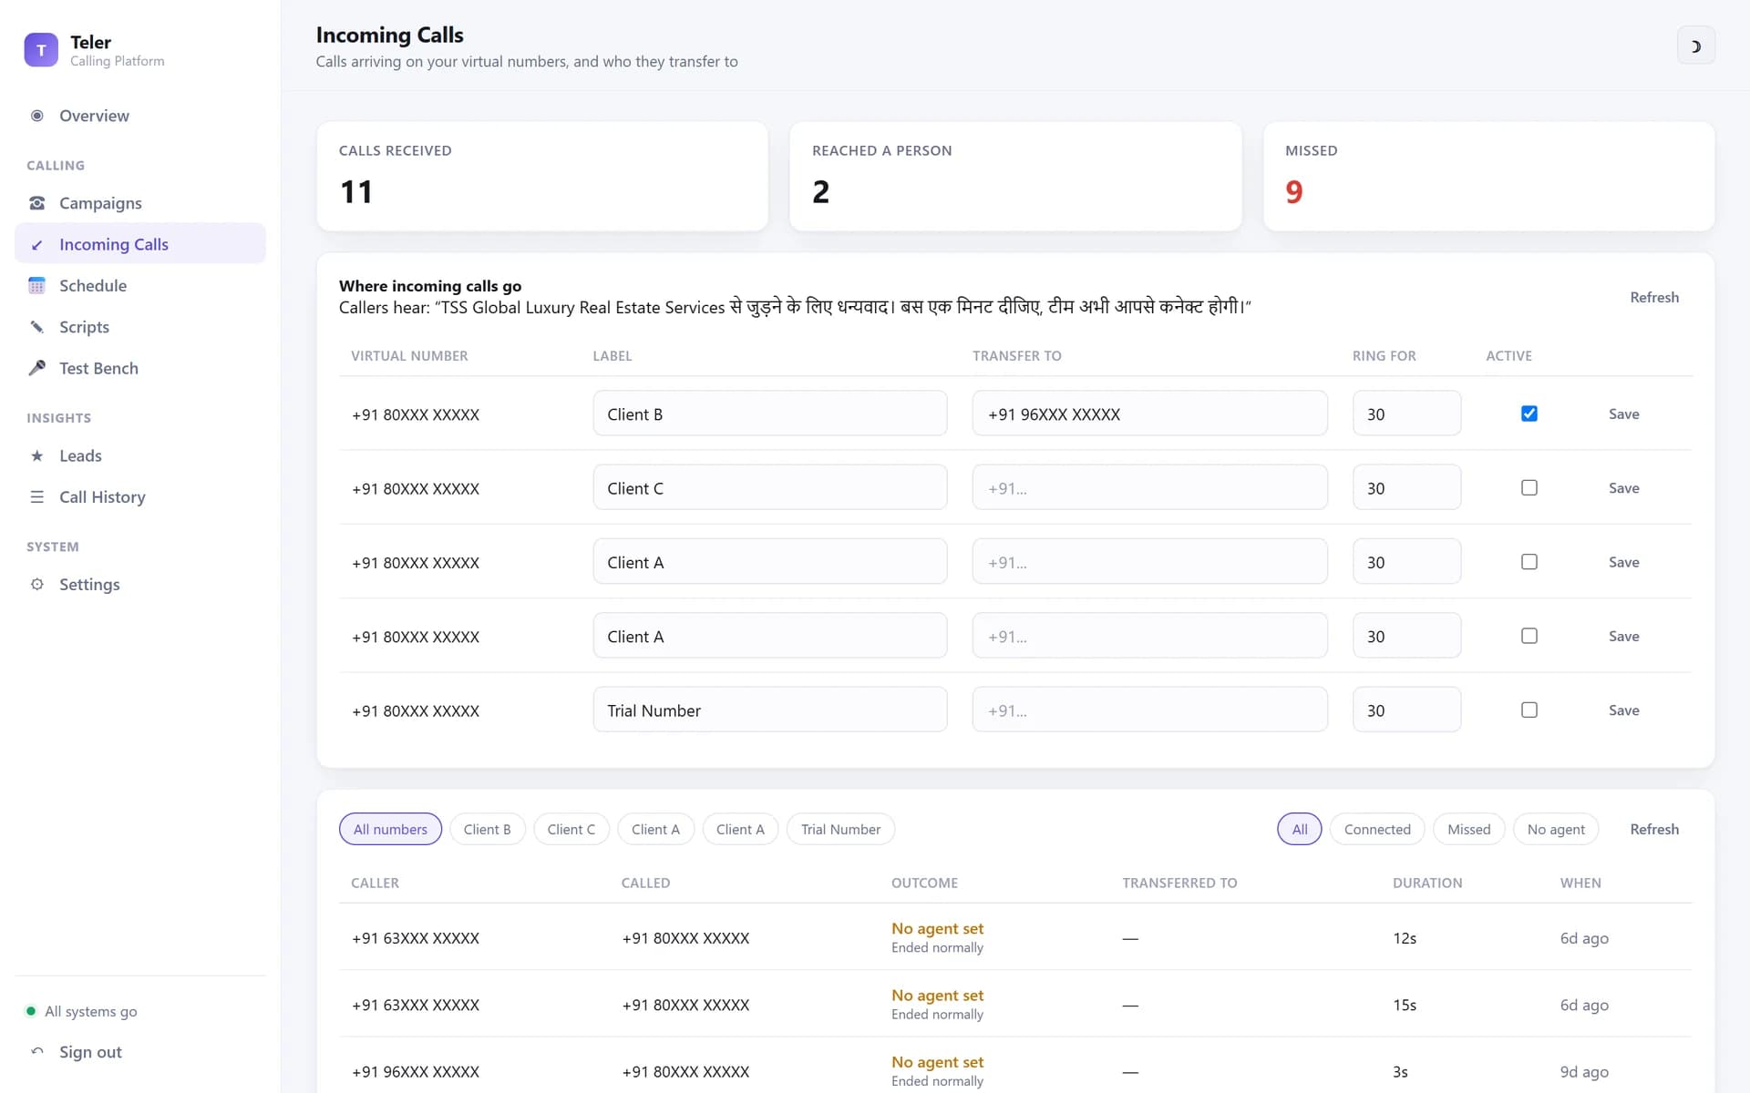Click the Trial Number label field
Viewport: 1750px width, 1093px height.
coord(770,710)
